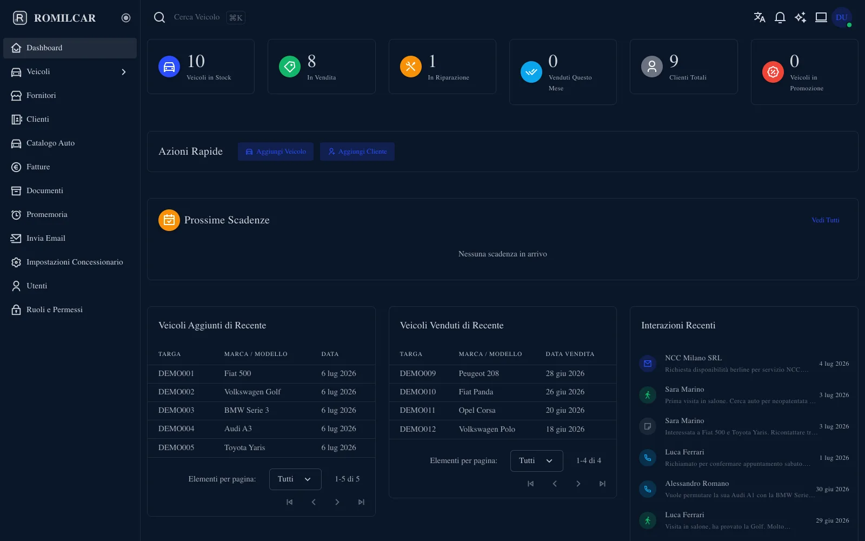Click the Documenti archive icon
The height and width of the screenshot is (541, 865).
tap(16, 191)
